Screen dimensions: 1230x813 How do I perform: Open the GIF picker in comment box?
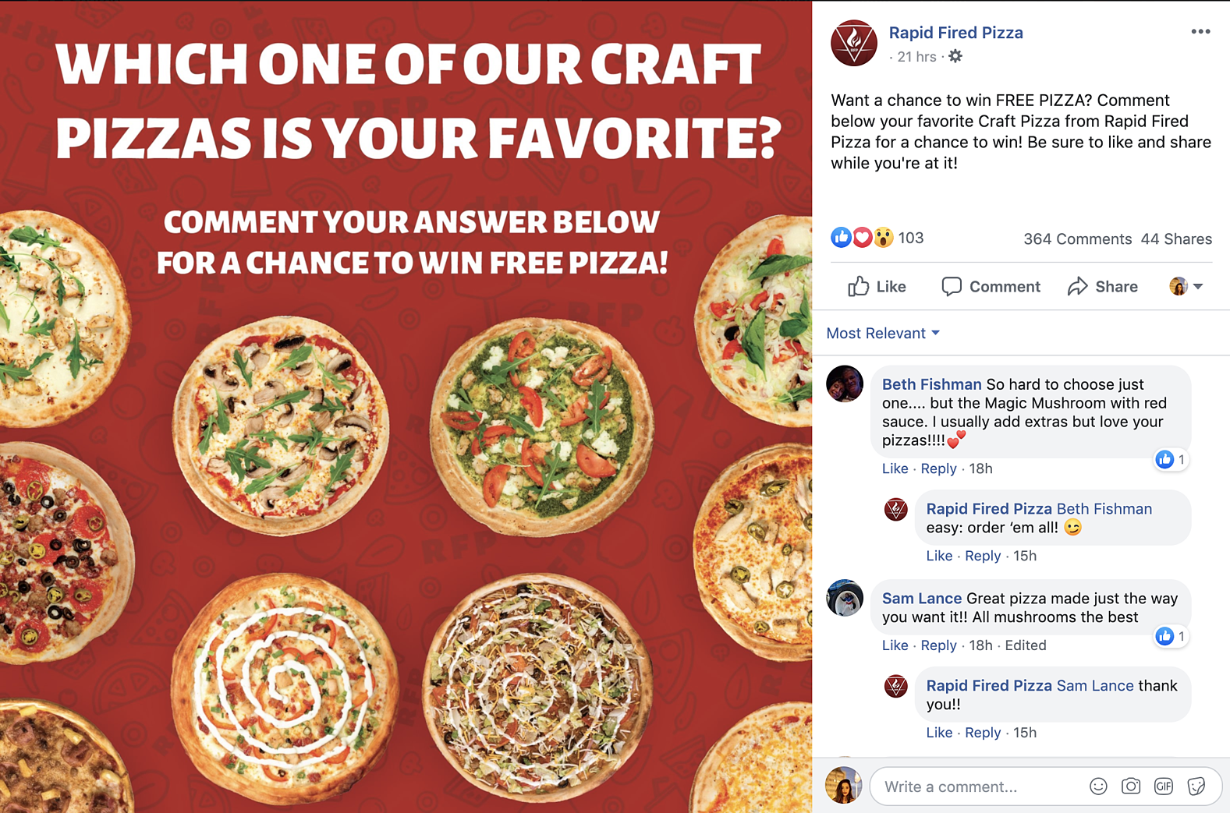click(x=1164, y=786)
